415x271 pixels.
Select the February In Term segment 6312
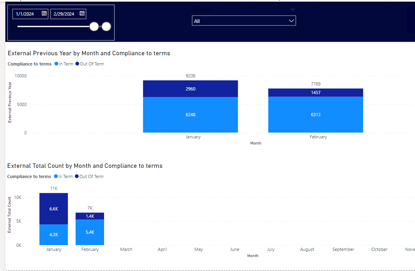click(316, 115)
